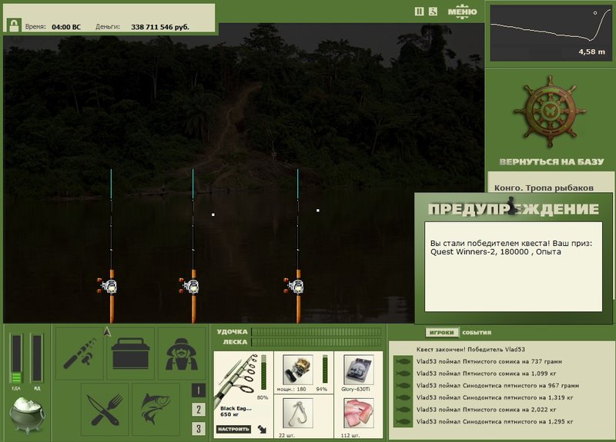The image size is (616, 442).
Task: Select the third fishing rod on the right
Action: (x=297, y=246)
